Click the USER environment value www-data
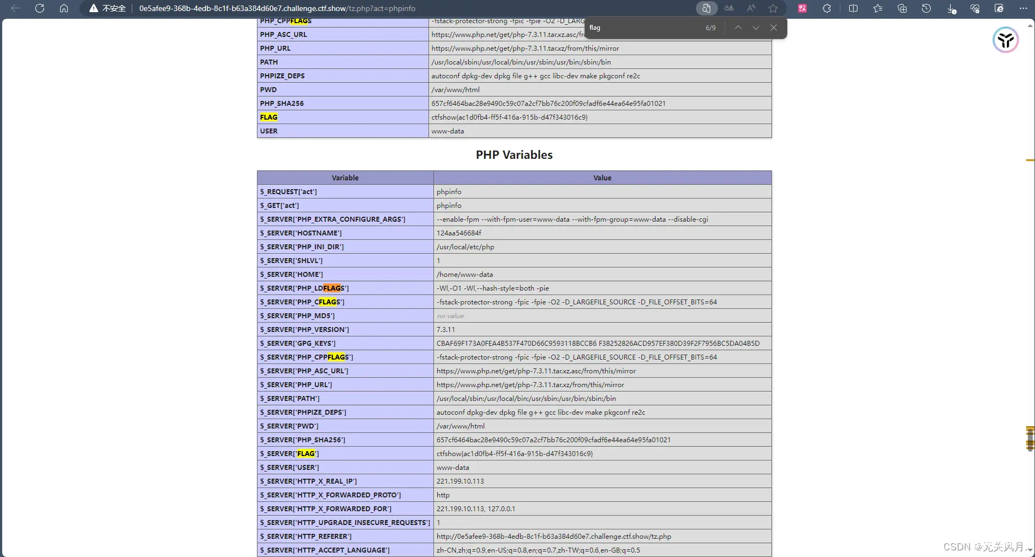The height and width of the screenshot is (557, 1035). pos(448,131)
